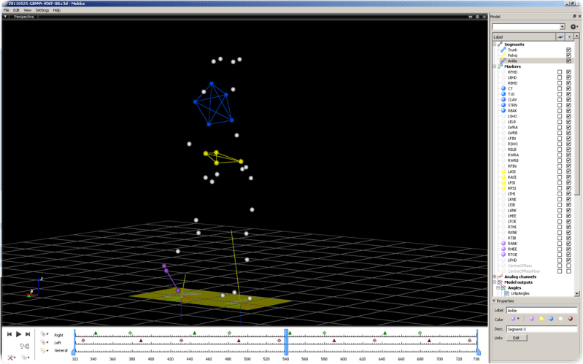The width and height of the screenshot is (583, 364).
Task: Split the Perspective view horizontally
Action: click(x=471, y=17)
